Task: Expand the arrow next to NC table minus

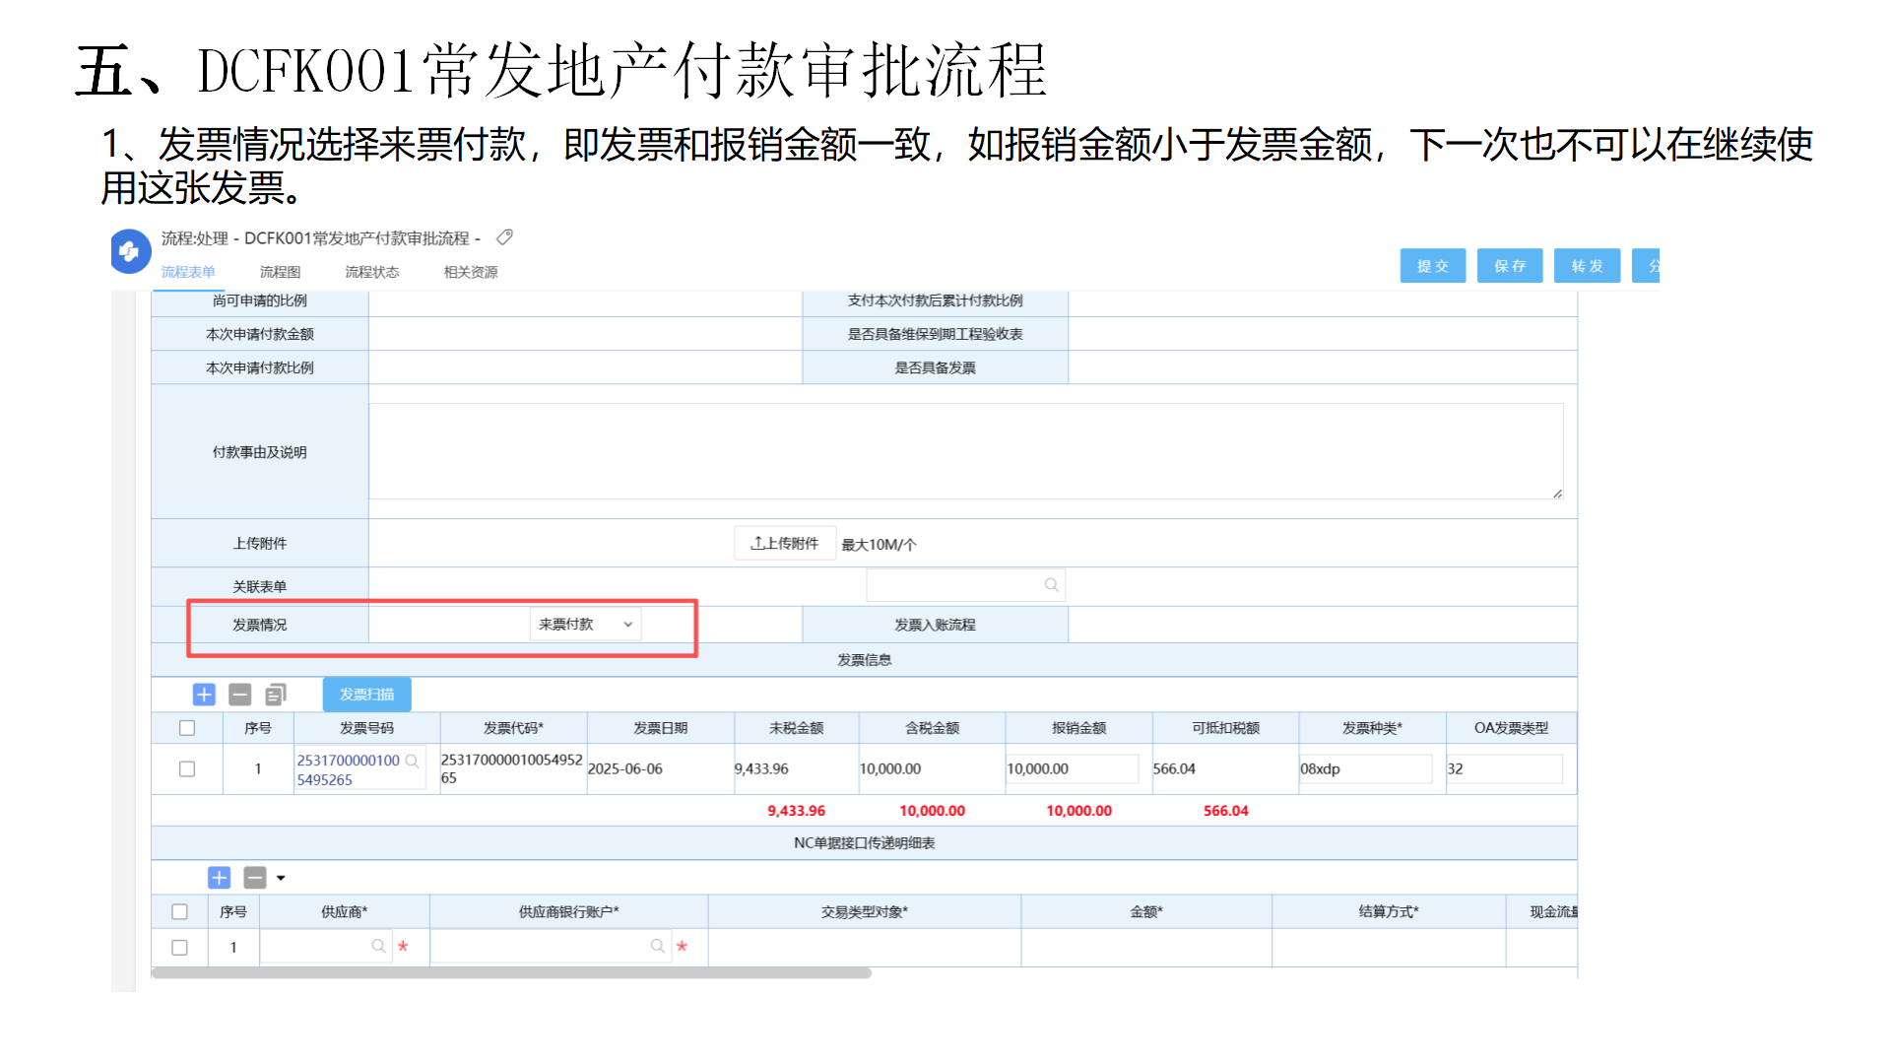Action: click(x=281, y=878)
